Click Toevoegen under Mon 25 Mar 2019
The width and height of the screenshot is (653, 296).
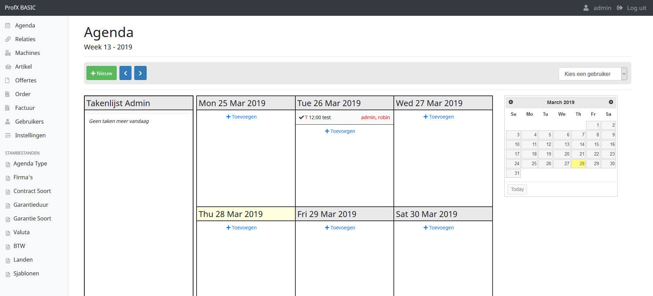[x=241, y=117]
